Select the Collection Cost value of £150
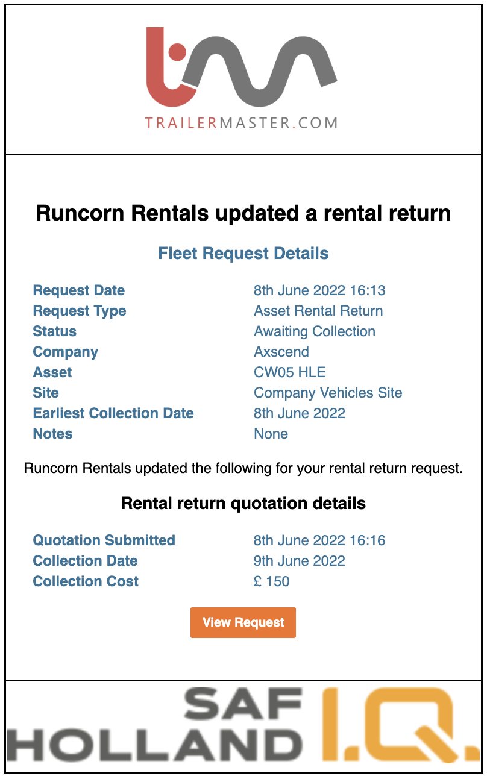The width and height of the screenshot is (487, 782). [x=271, y=581]
